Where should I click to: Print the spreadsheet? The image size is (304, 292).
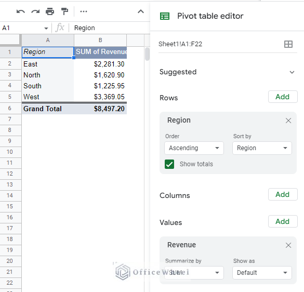point(50,11)
